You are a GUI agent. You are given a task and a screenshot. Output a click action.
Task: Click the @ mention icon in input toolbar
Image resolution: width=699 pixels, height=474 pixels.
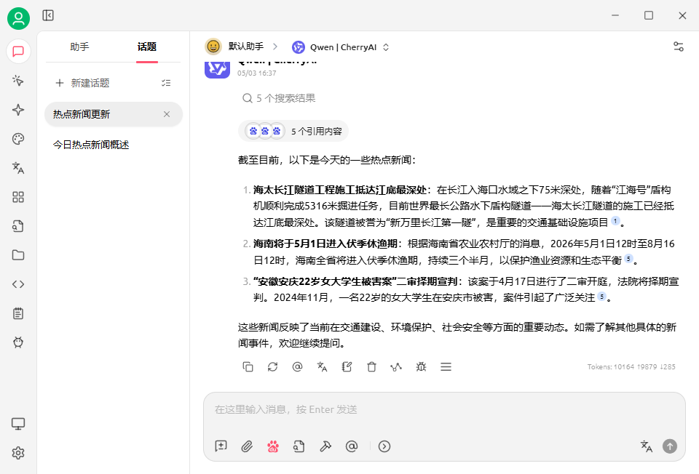tap(352, 446)
